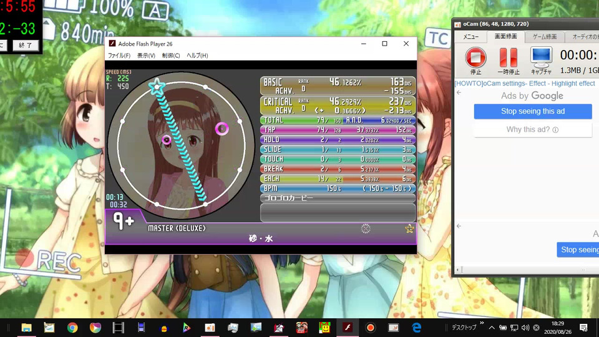Image resolution: width=599 pixels, height=337 pixels.
Task: Click the BPM row showing 150
Action: pyautogui.click(x=338, y=188)
